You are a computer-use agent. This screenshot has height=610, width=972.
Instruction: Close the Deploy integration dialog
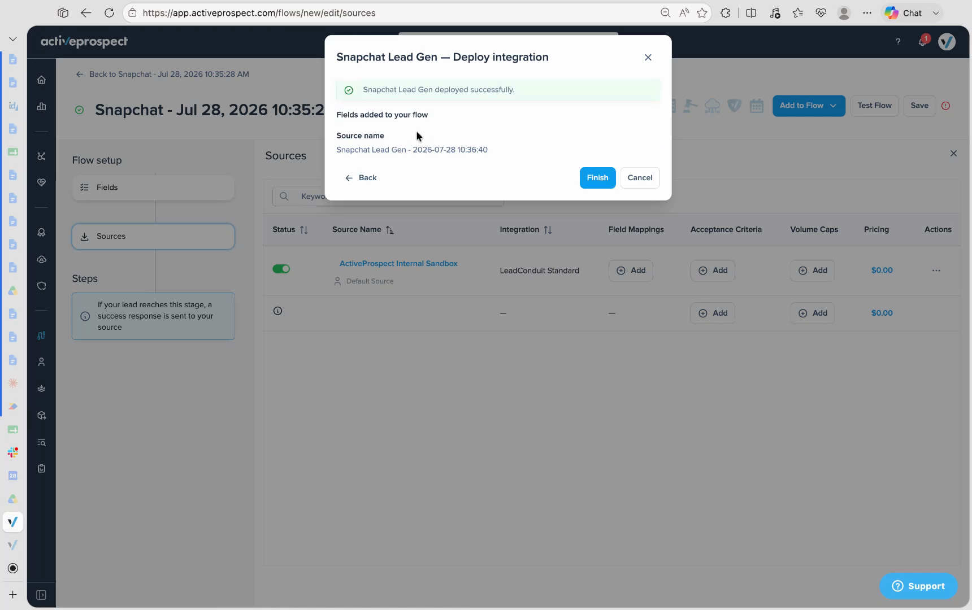[x=648, y=57]
